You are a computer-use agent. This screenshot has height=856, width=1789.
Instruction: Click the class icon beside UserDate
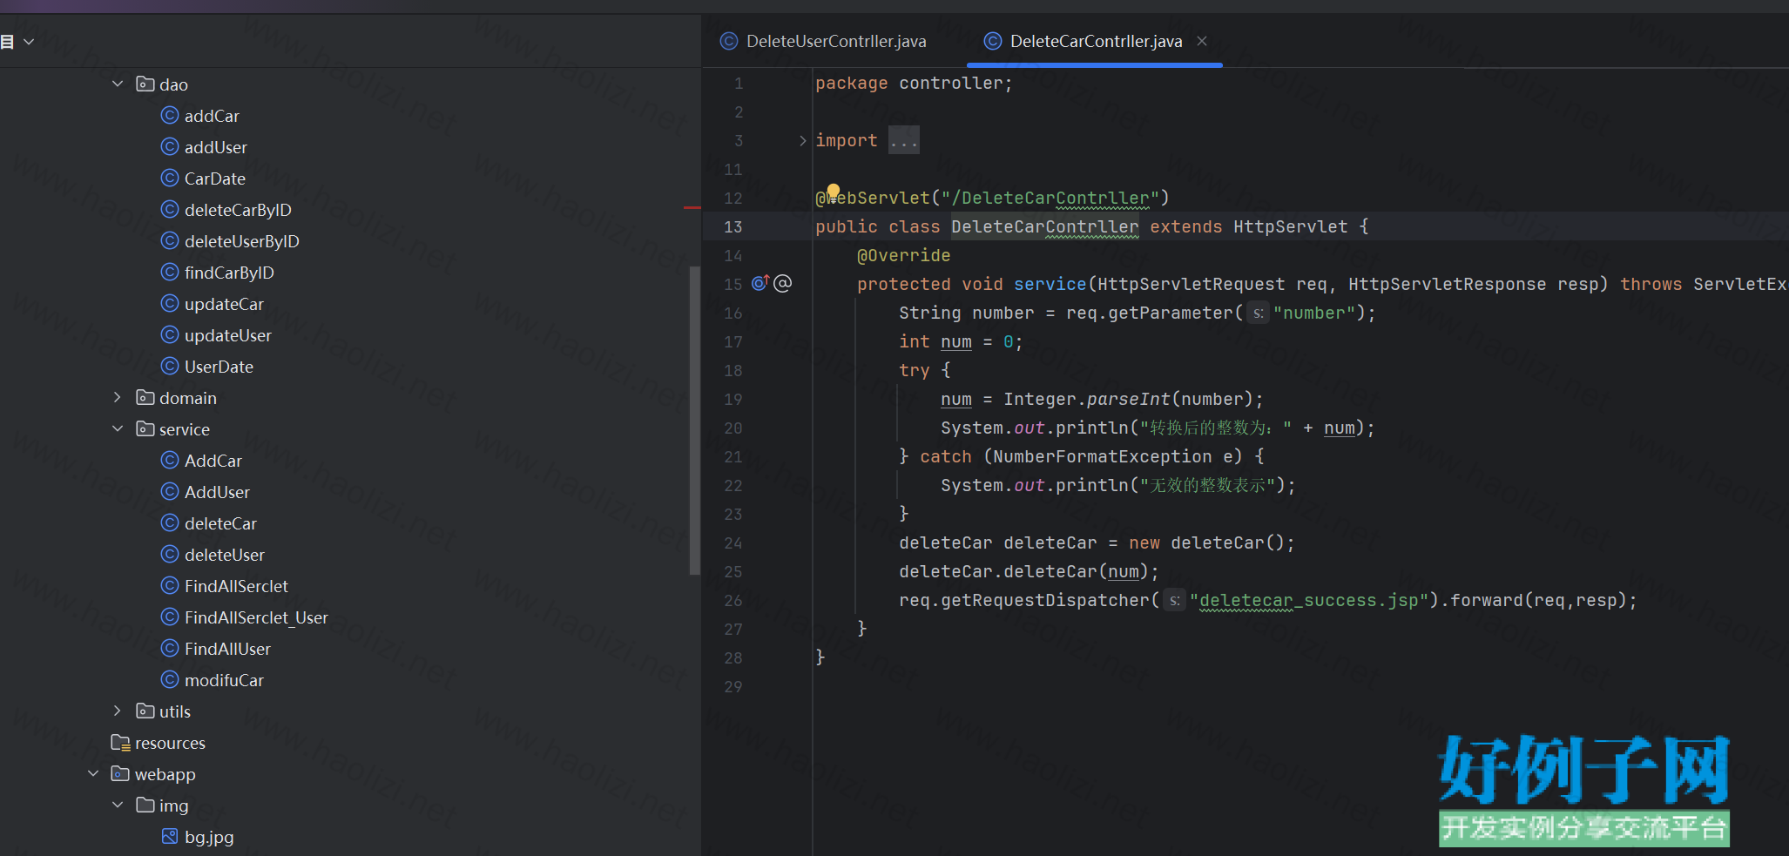click(170, 367)
